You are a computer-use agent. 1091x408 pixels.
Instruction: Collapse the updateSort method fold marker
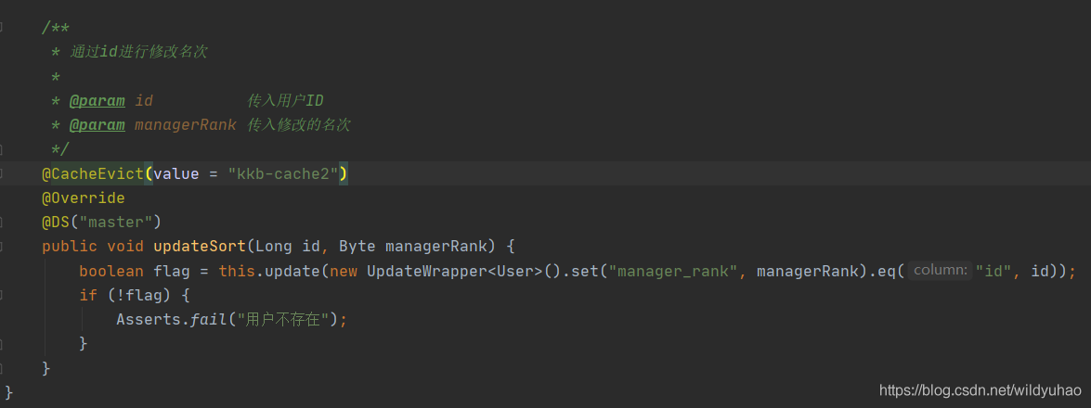[x=3, y=247]
